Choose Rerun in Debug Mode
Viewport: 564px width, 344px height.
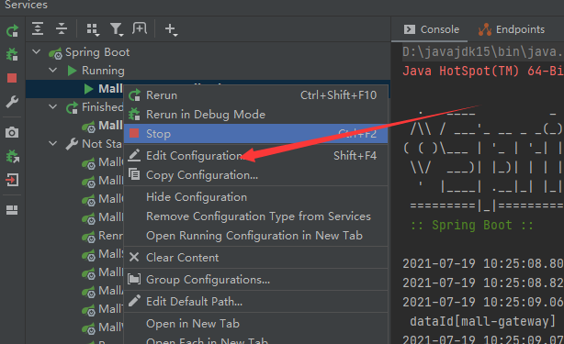tap(255, 115)
